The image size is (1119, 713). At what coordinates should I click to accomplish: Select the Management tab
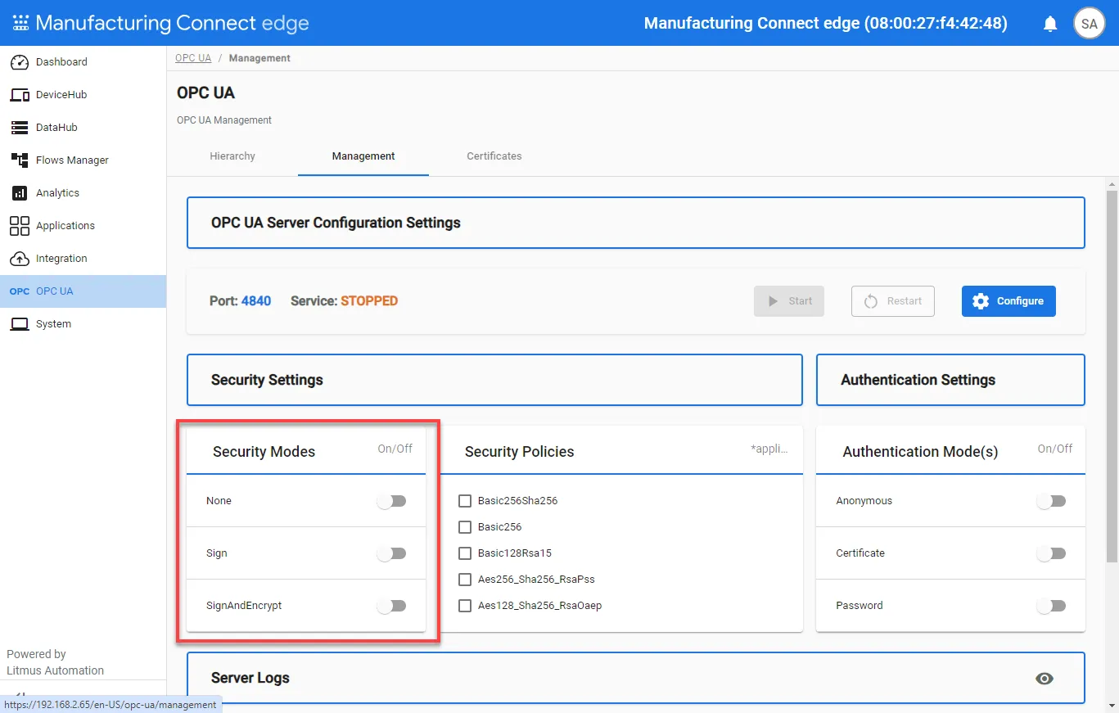click(x=363, y=156)
